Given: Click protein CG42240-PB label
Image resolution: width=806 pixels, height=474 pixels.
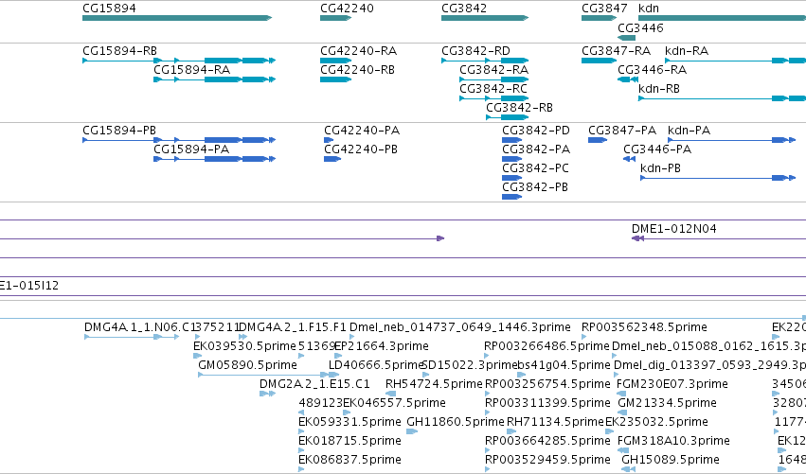Looking at the screenshot, I should coord(361,149).
